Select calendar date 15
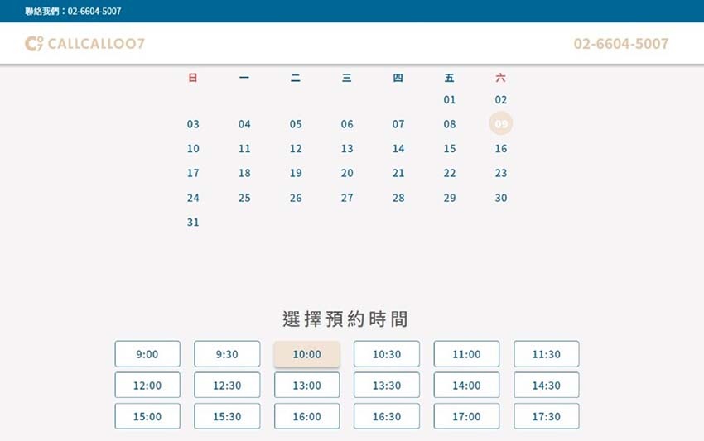This screenshot has height=441, width=704. point(450,148)
